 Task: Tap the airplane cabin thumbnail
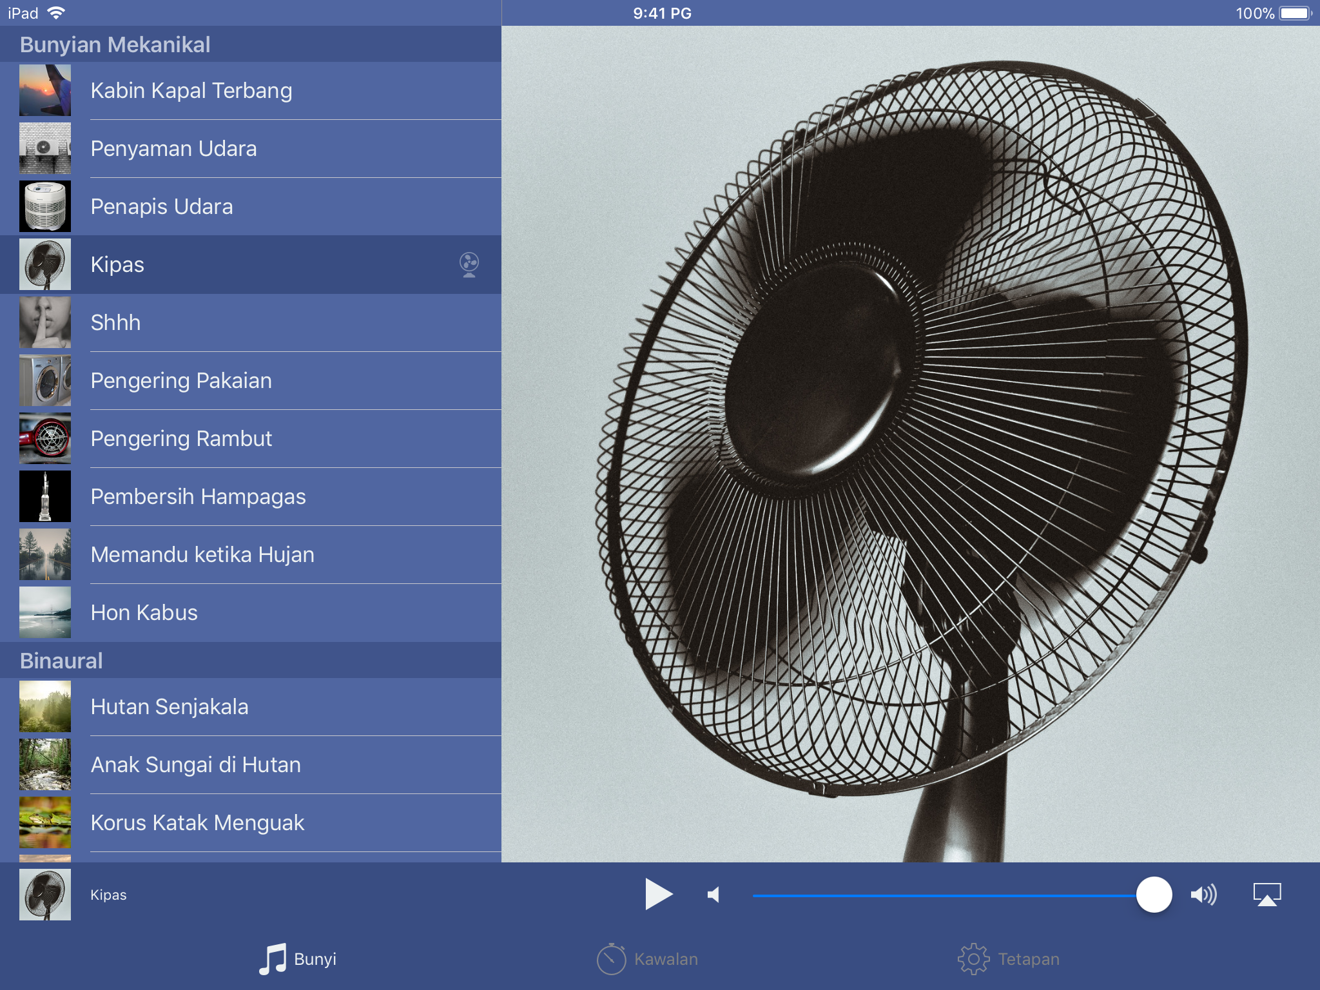tap(45, 90)
